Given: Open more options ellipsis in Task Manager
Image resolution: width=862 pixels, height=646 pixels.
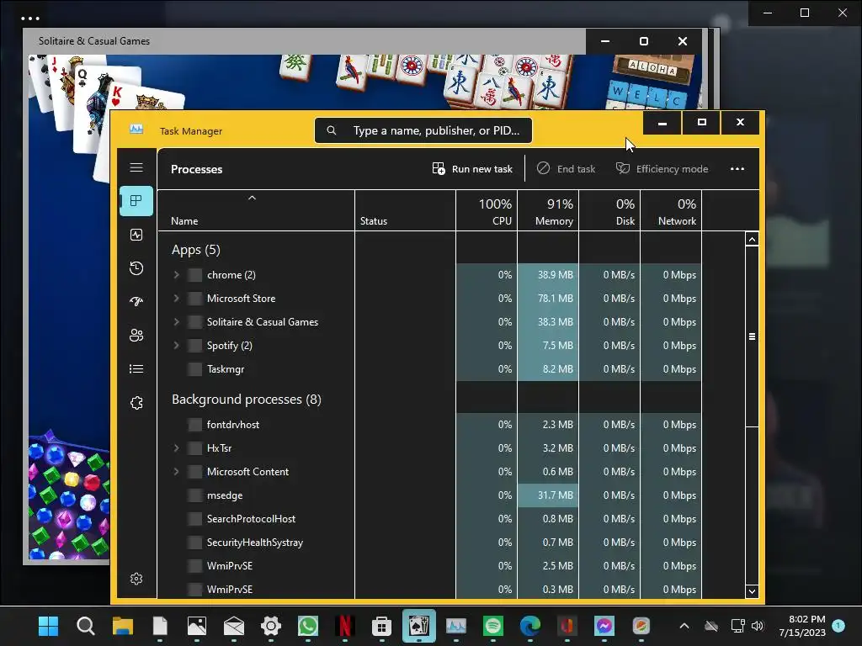Looking at the screenshot, I should (x=737, y=168).
